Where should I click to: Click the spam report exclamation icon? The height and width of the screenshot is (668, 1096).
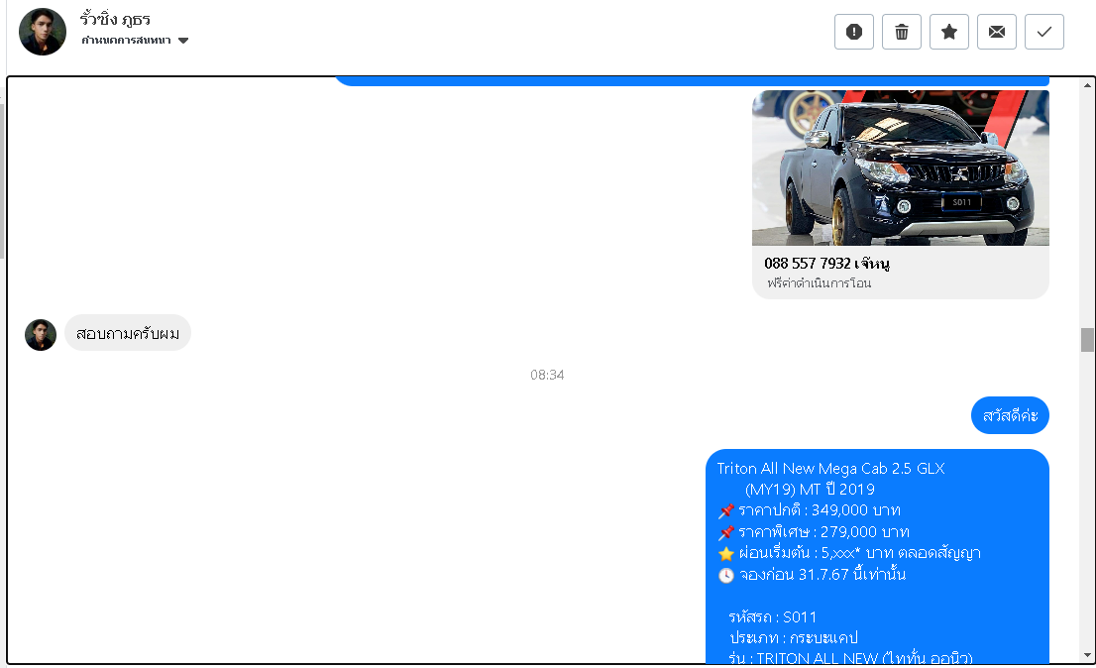853,32
